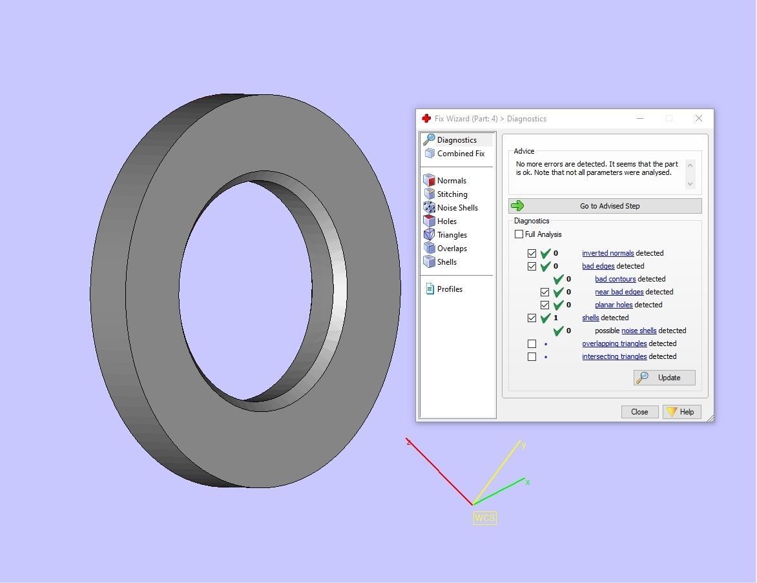The height and width of the screenshot is (583, 757).
Task: Enable intersecting triangles detection checkbox
Action: (532, 356)
